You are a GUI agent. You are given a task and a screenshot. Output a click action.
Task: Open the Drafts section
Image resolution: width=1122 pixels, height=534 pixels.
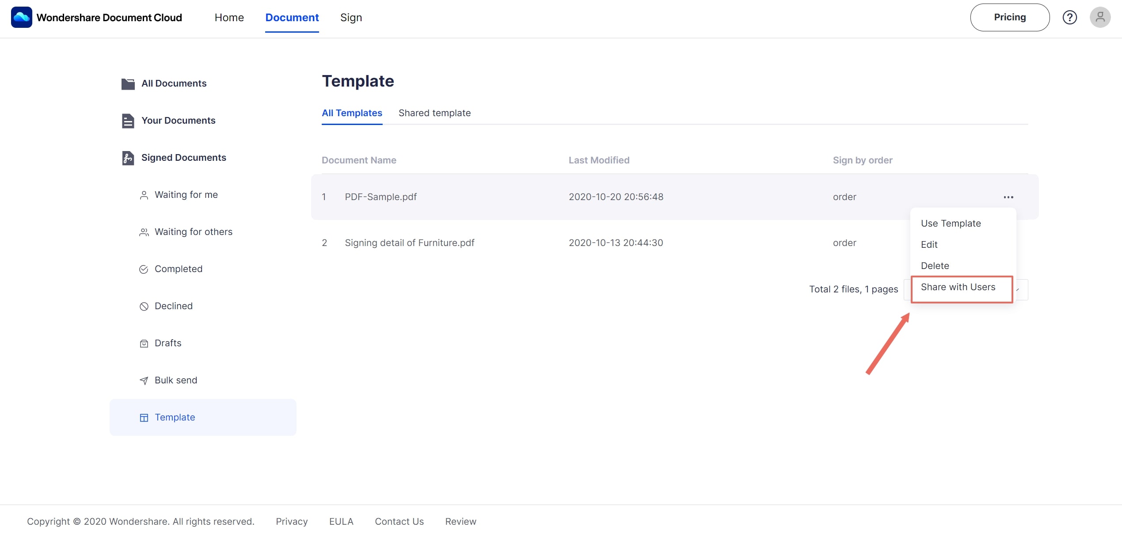pyautogui.click(x=168, y=343)
